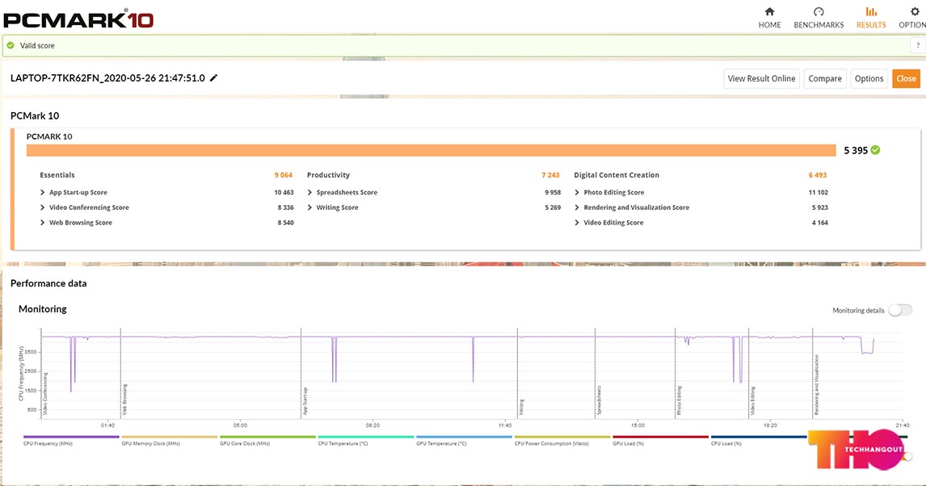
Task: Click the Compare button
Action: point(825,78)
